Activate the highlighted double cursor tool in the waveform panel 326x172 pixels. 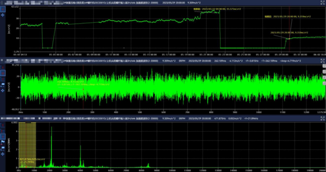(x=3, y=73)
